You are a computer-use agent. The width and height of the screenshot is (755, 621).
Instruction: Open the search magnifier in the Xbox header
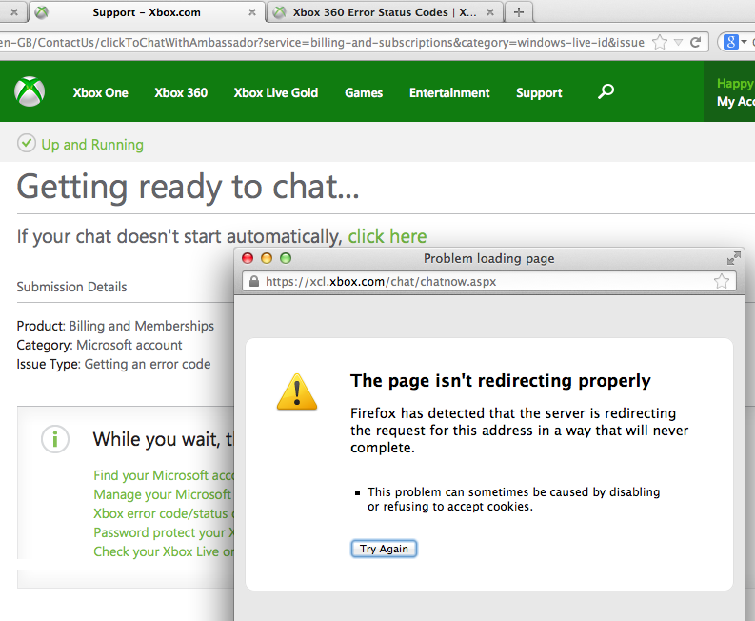click(x=606, y=91)
